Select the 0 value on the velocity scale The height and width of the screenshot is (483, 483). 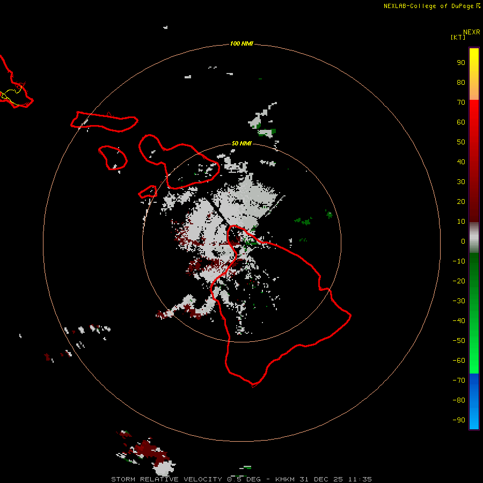(463, 241)
